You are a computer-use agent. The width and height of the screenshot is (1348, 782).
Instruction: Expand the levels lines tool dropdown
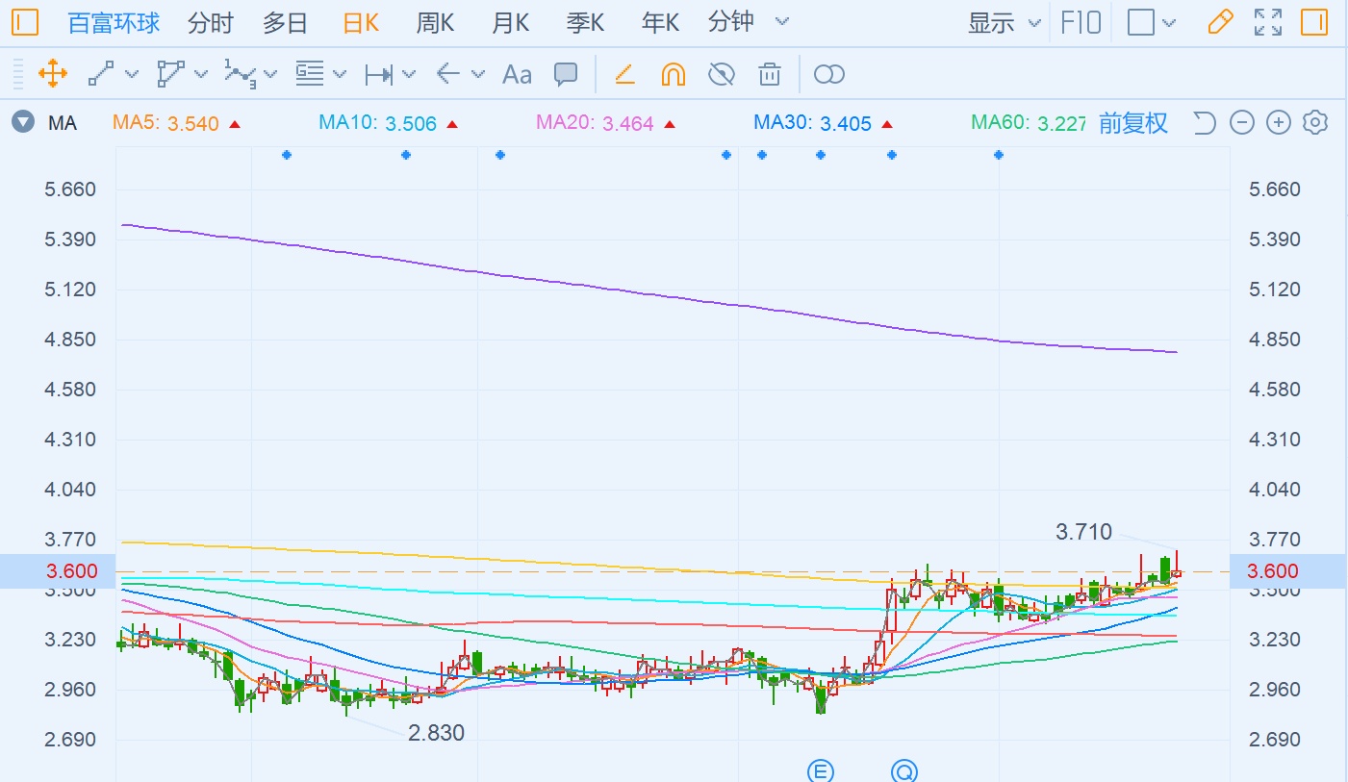pos(340,74)
